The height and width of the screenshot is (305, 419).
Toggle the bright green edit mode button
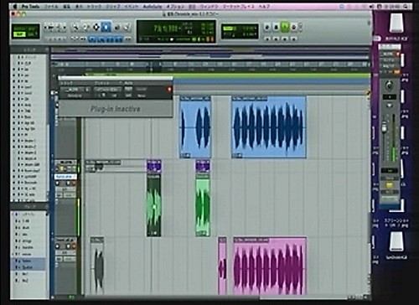click(x=19, y=34)
